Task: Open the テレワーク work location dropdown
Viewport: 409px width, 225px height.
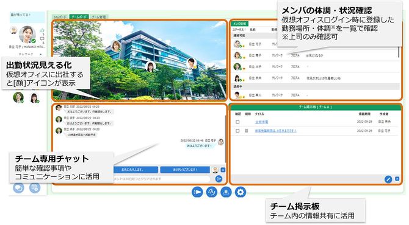Action: tap(30, 54)
